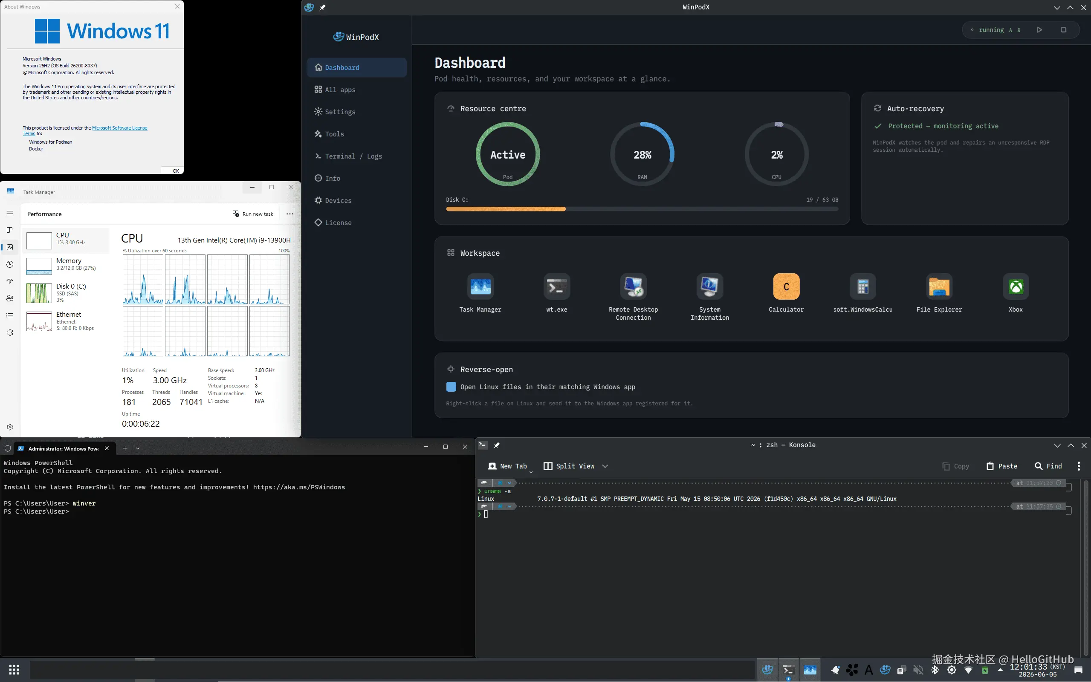The height and width of the screenshot is (682, 1091).
Task: Open Wi-Fi network tray icon
Action: (x=968, y=670)
